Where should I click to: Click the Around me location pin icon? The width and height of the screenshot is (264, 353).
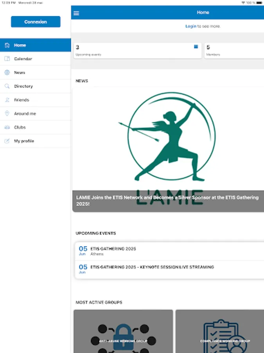click(7, 113)
